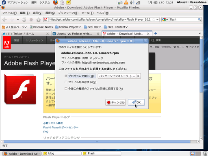
Task: Go forward using Firefox forward arrow
Action: 12,19
